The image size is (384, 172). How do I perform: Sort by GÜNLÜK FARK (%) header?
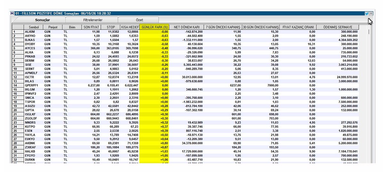point(154,27)
